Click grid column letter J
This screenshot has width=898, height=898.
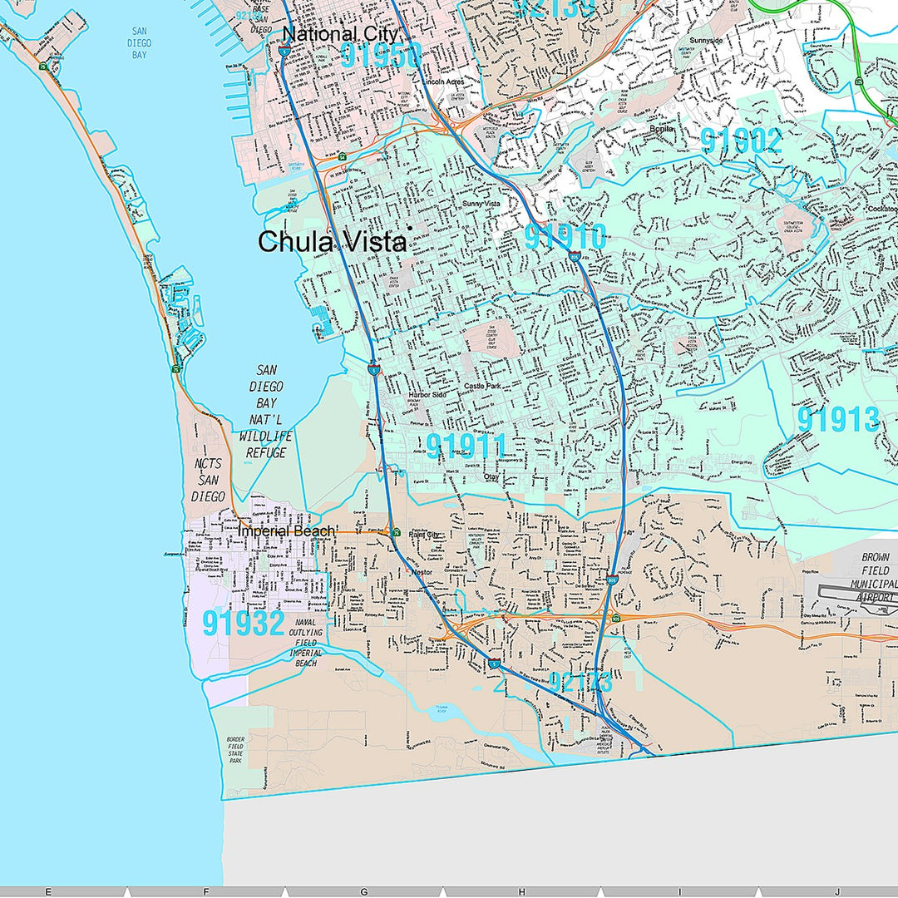tap(837, 891)
